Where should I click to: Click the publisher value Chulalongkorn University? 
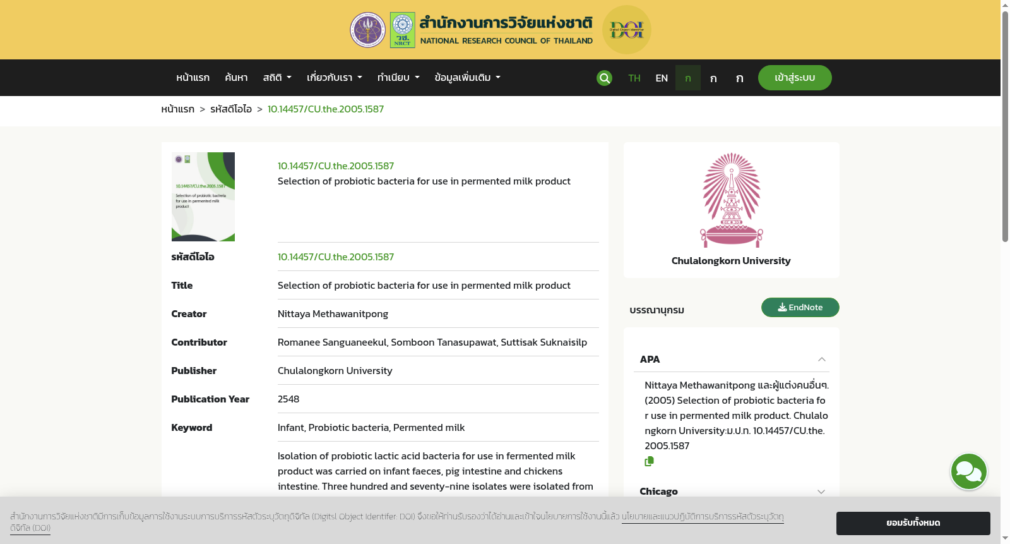point(335,370)
